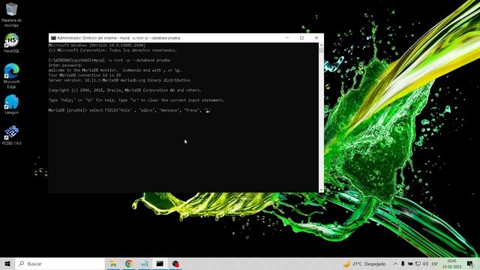480x270 pixels.
Task: Open Google Chrome from the taskbar
Action: pyautogui.click(x=129, y=263)
